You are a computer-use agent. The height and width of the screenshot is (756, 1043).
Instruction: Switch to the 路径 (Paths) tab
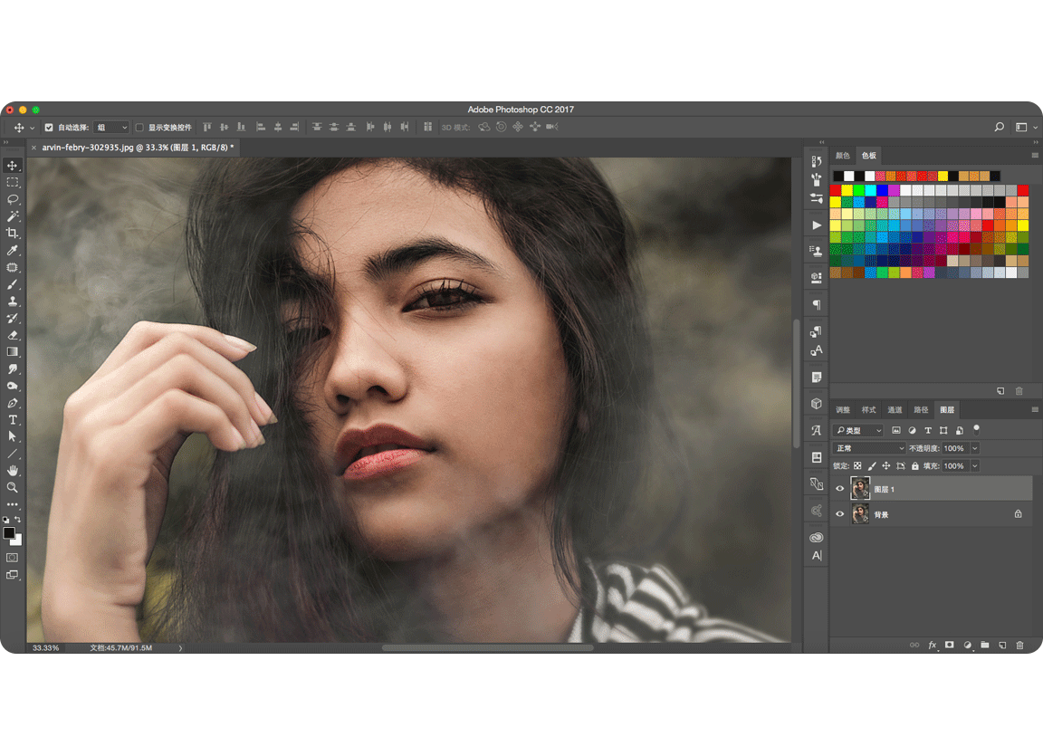(922, 409)
